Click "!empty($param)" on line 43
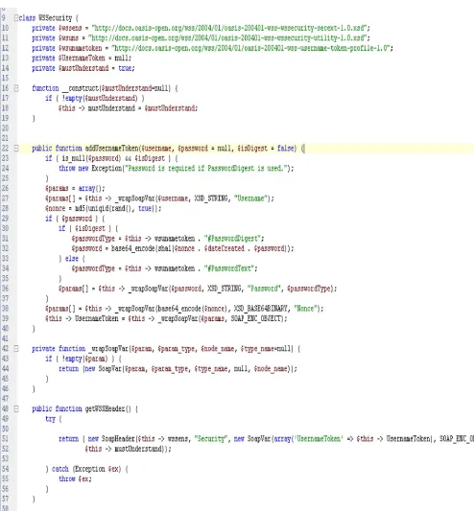The width and height of the screenshot is (474, 511). pos(84,359)
